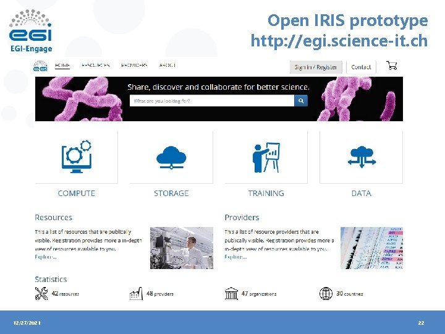This screenshot has height=334, width=445.
Task: Open the RESOURCES nav item
Action: 95,66
